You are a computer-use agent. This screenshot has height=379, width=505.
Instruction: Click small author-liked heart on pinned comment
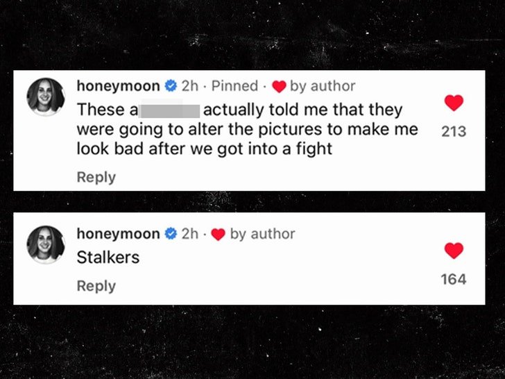tap(279, 86)
